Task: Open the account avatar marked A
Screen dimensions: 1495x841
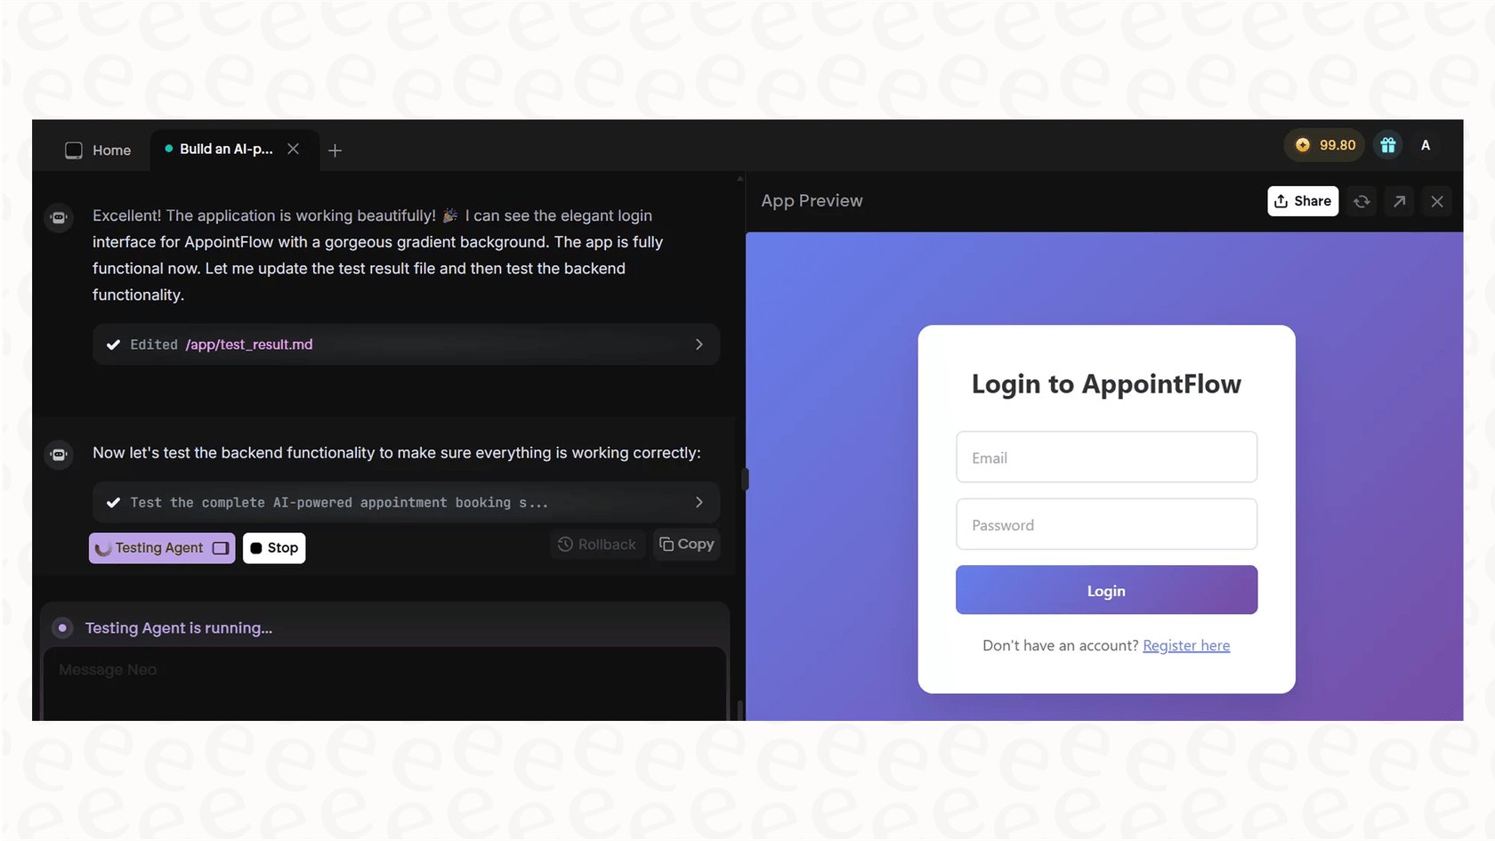Action: pos(1426,144)
